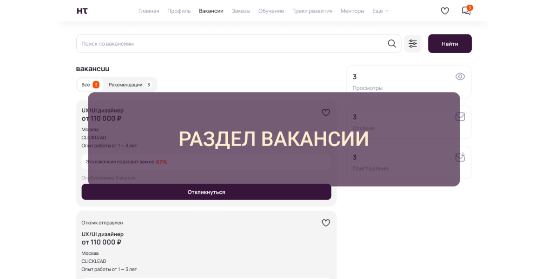Navigate to Заказы

pyautogui.click(x=241, y=11)
